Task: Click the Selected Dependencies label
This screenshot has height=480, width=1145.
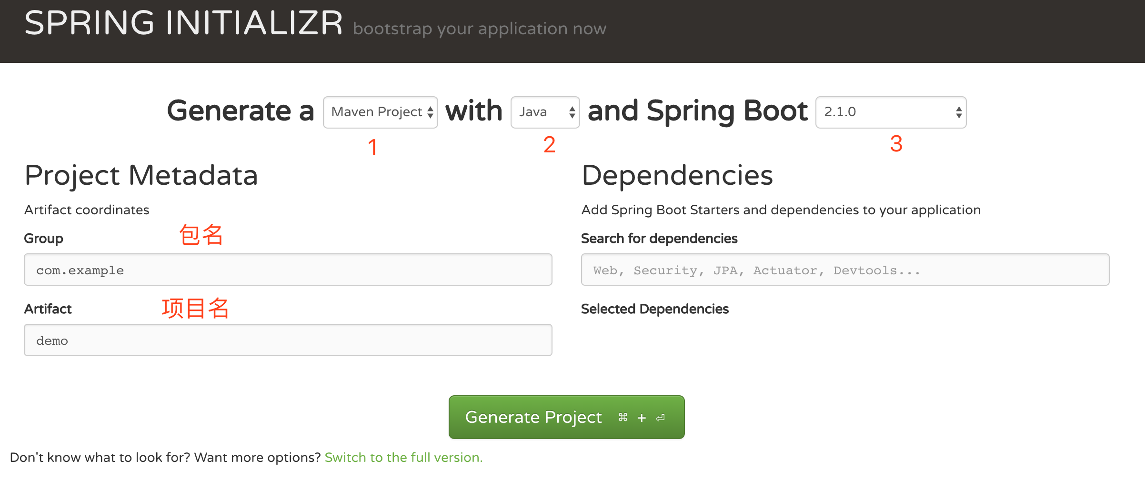Action: [x=654, y=309]
